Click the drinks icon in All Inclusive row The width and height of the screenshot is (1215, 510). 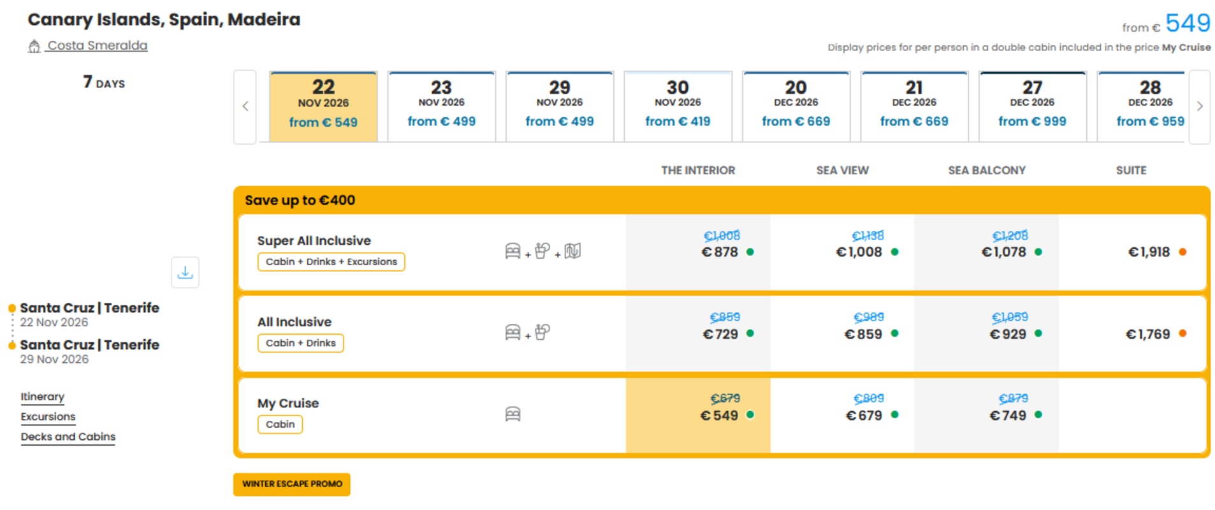pyautogui.click(x=542, y=332)
